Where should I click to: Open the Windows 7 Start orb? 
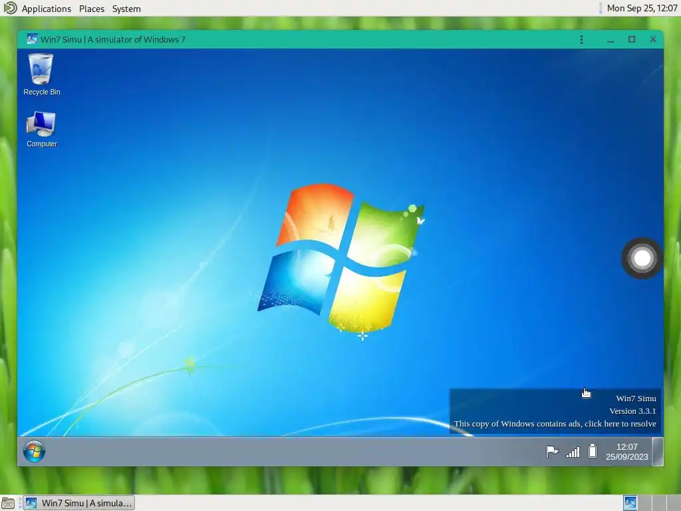34,451
